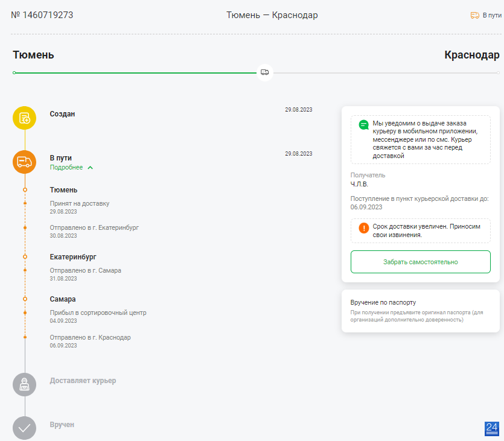Click the Прибыл в сортировочный центр entry
The image size is (504, 441).
point(98,316)
